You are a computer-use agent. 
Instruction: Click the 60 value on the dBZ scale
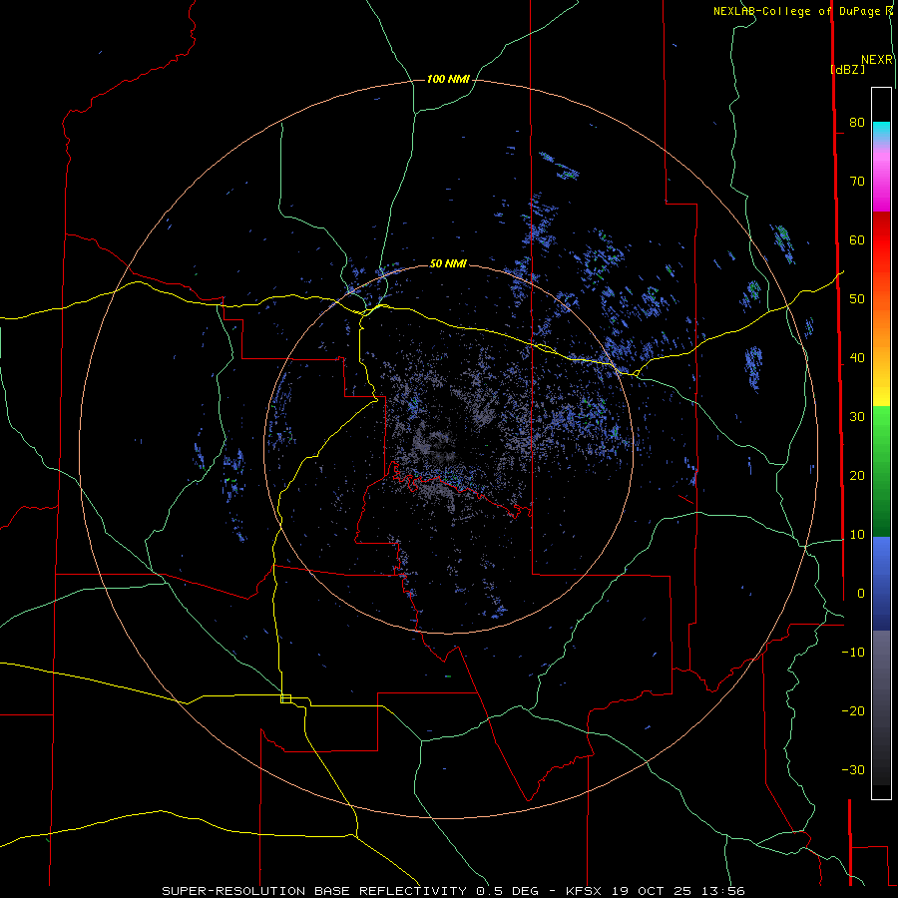[x=857, y=239]
